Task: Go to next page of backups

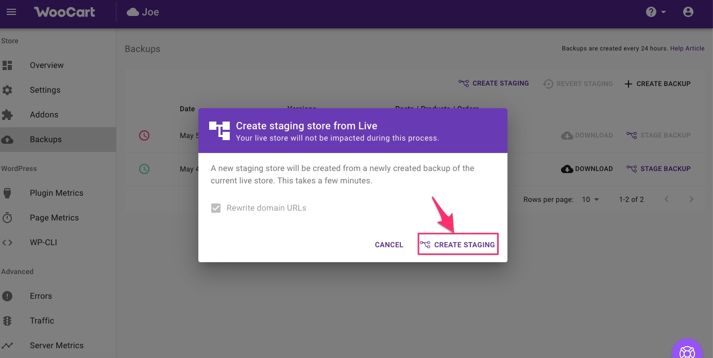Action: click(691, 199)
